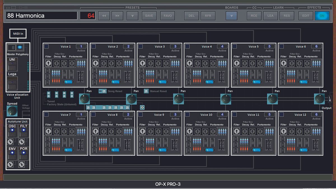Toggle the Voice 3 Active switch
The image size is (336, 189).
175,46
